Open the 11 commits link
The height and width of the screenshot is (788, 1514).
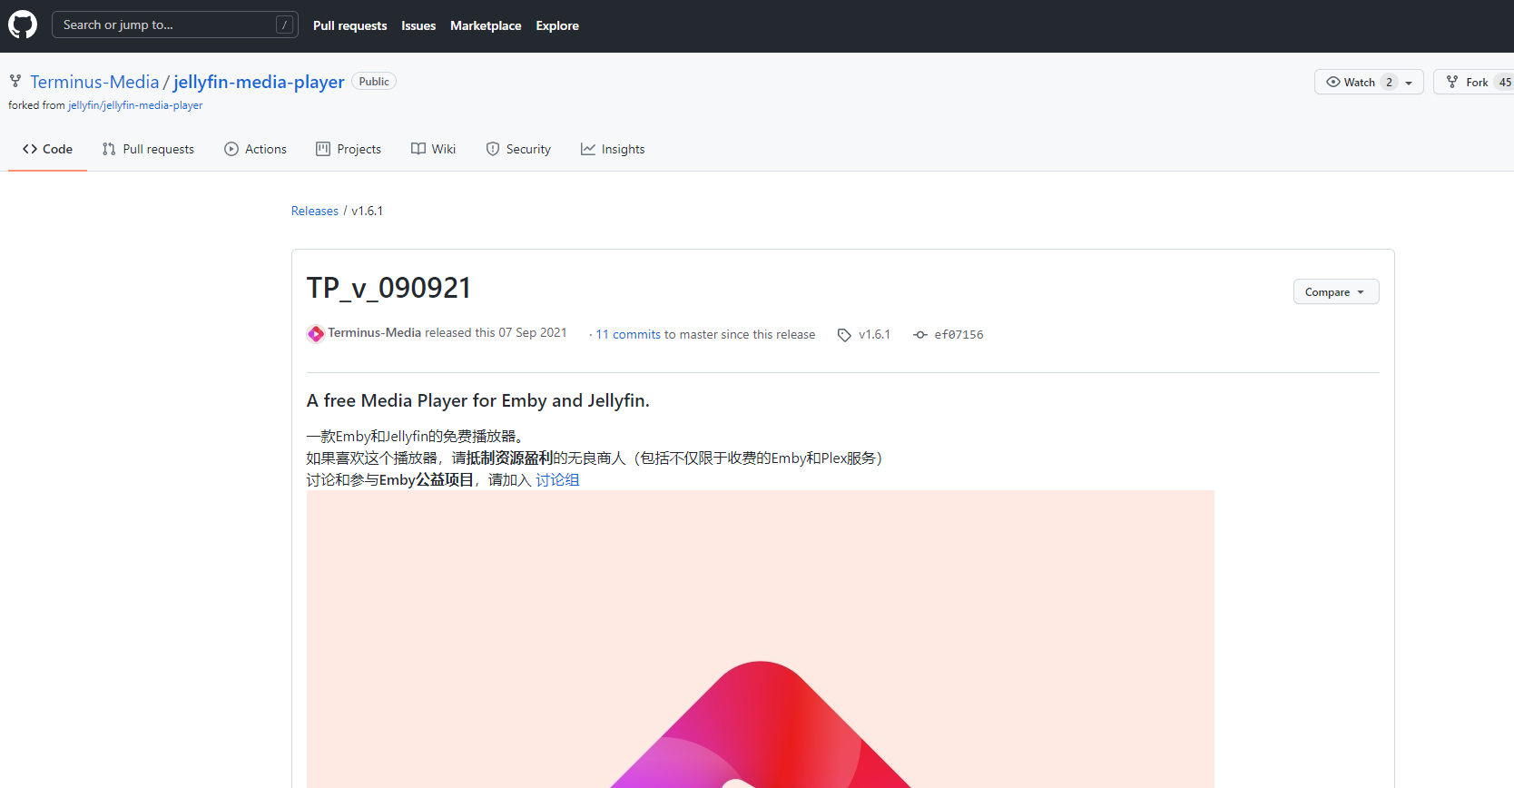coord(628,334)
